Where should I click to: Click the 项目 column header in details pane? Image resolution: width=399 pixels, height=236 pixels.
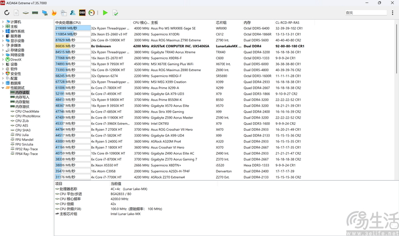pos(59,183)
